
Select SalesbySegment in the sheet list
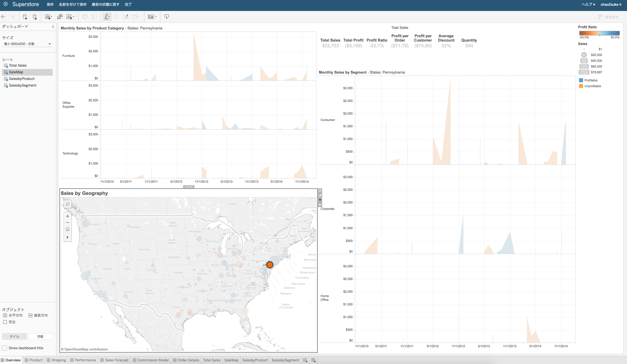(x=23, y=85)
